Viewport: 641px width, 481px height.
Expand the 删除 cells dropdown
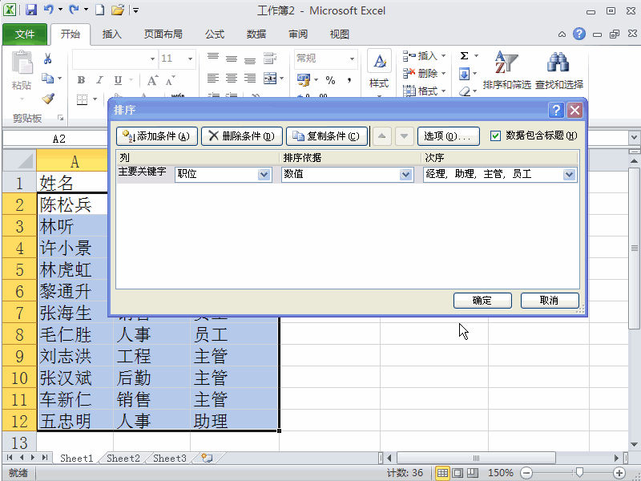tap(443, 74)
